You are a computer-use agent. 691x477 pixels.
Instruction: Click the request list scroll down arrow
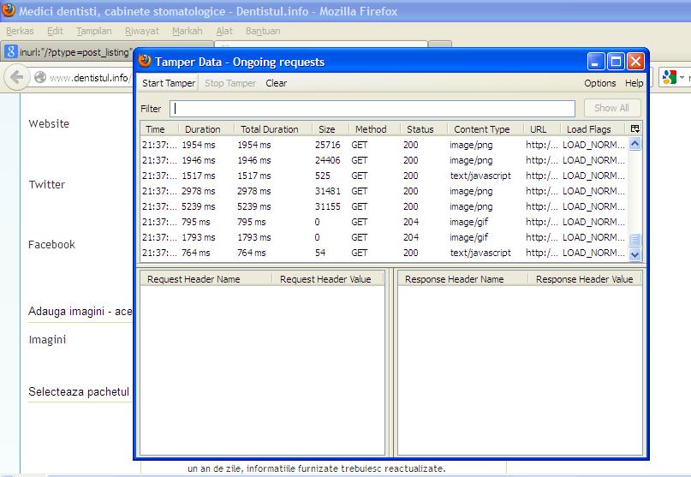point(634,254)
